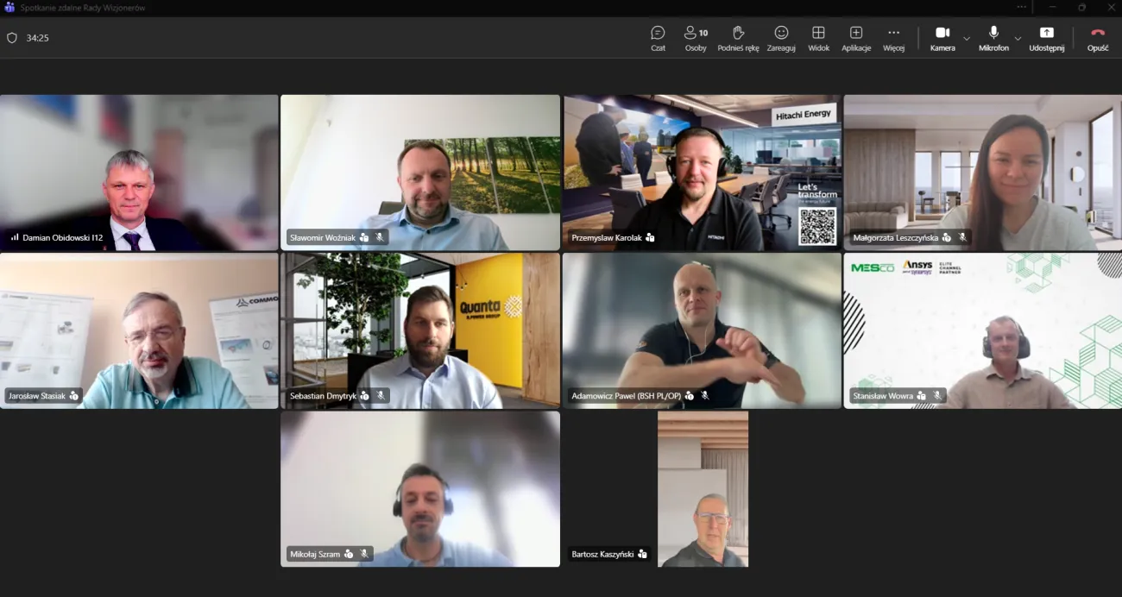
Task: Raise hand with Podnieś rękę
Action: click(738, 38)
